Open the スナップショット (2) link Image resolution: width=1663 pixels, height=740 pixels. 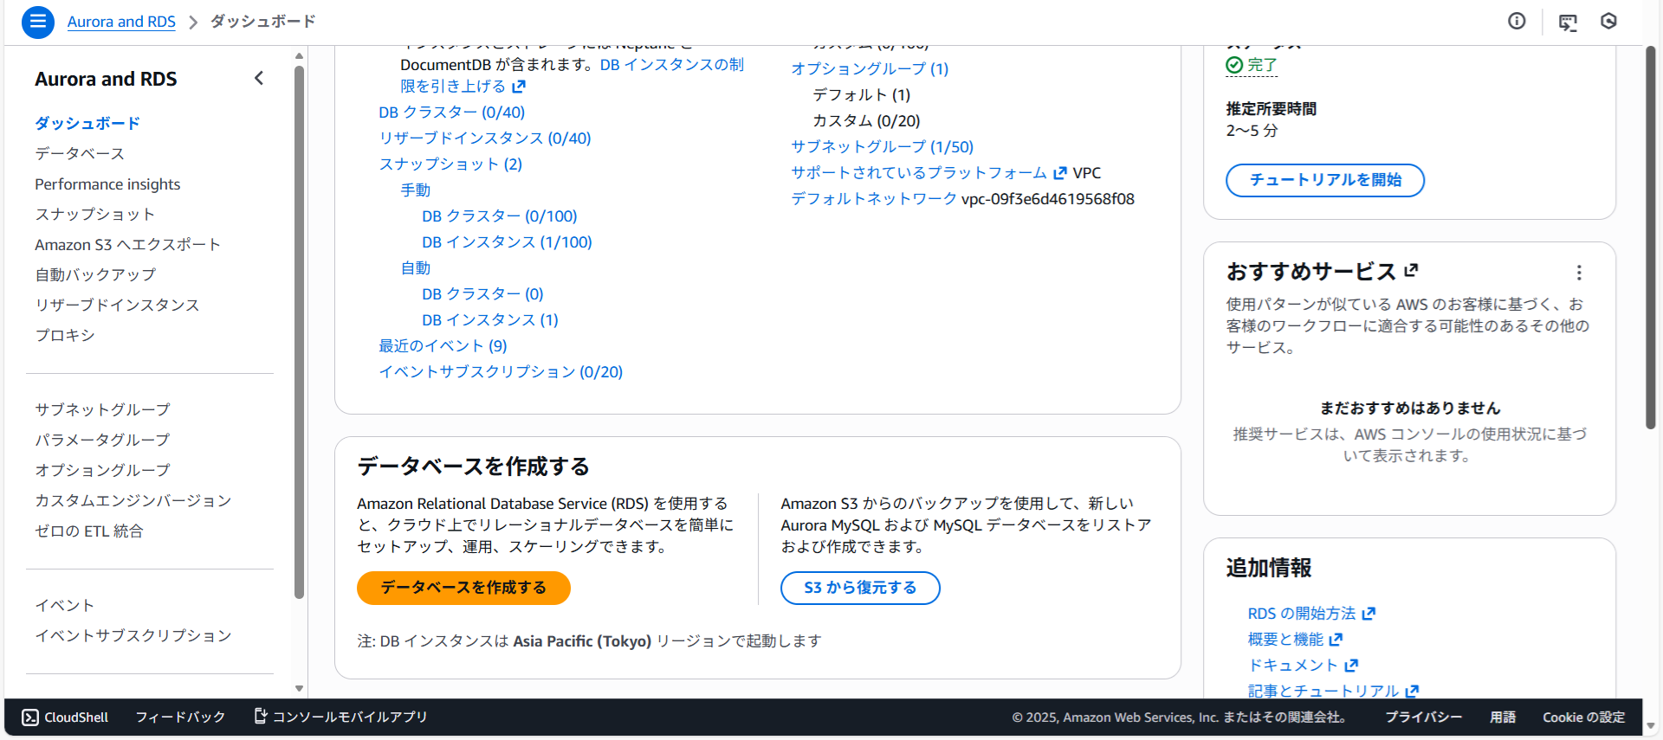[x=450, y=164]
